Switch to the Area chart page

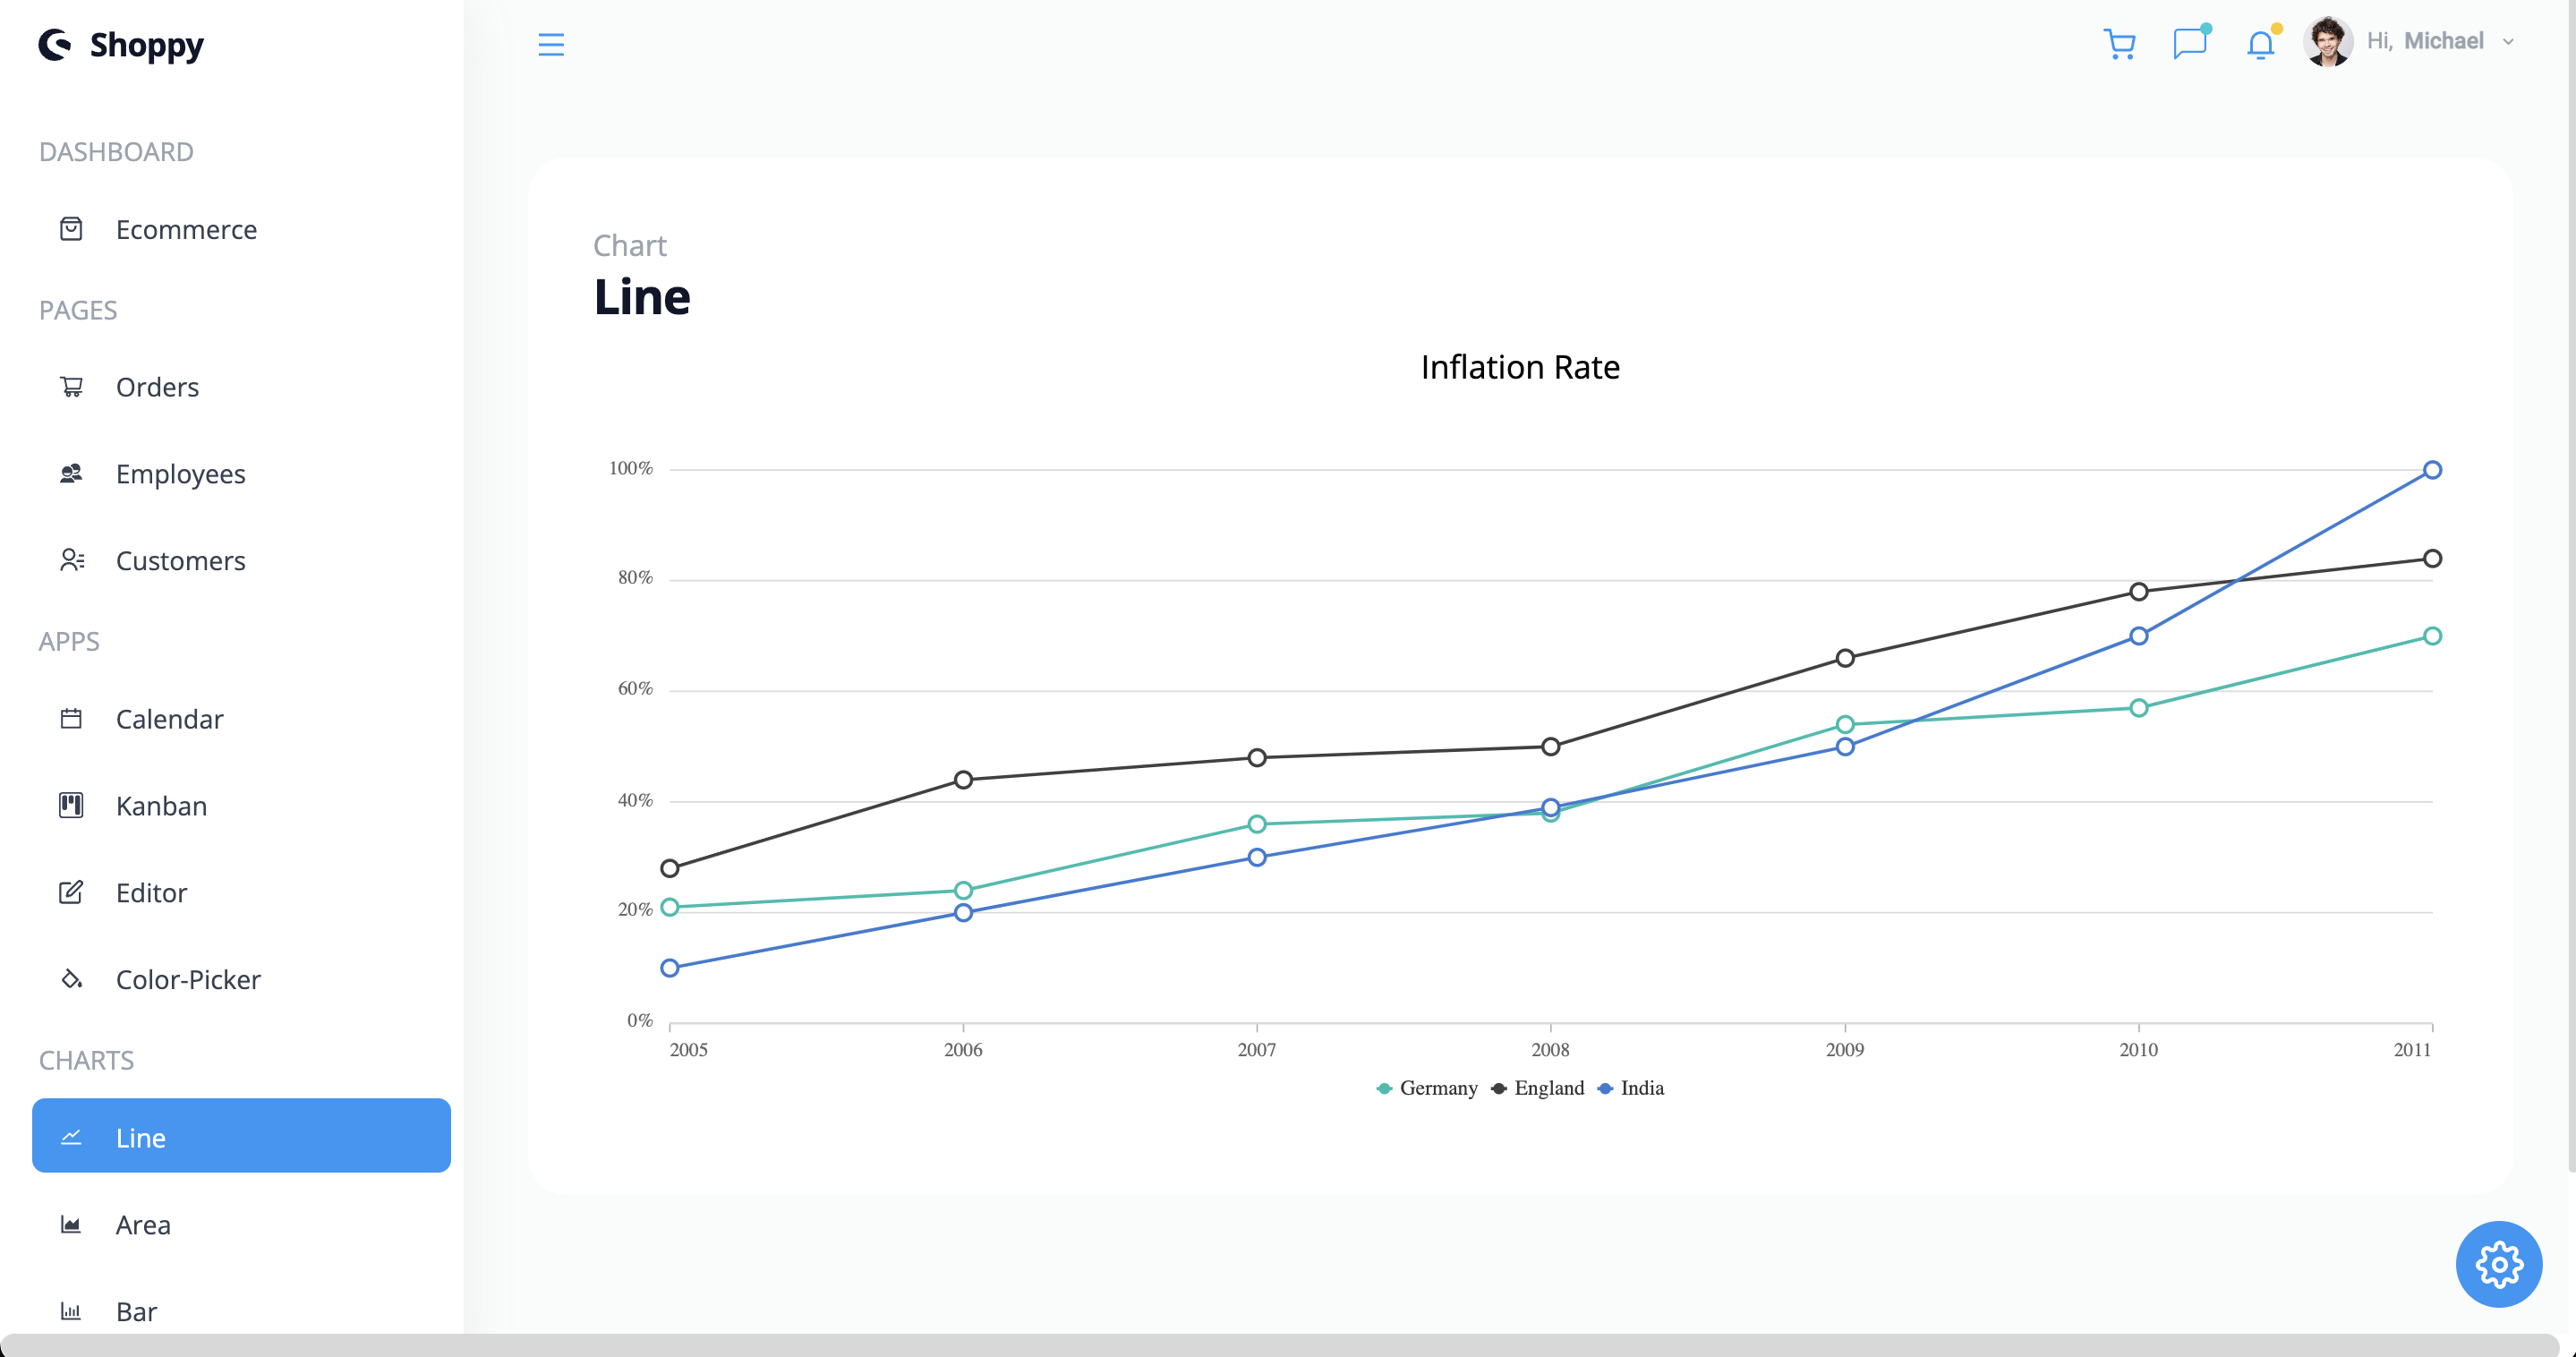tap(143, 1224)
